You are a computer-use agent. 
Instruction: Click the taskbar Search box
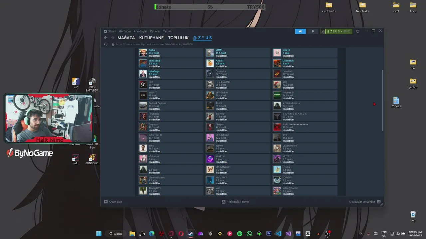click(115, 234)
